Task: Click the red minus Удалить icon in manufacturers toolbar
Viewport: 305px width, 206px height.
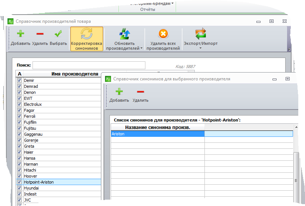Action: click(x=40, y=34)
